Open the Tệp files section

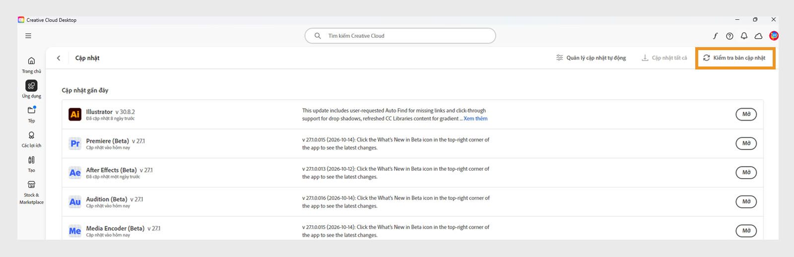(31, 114)
